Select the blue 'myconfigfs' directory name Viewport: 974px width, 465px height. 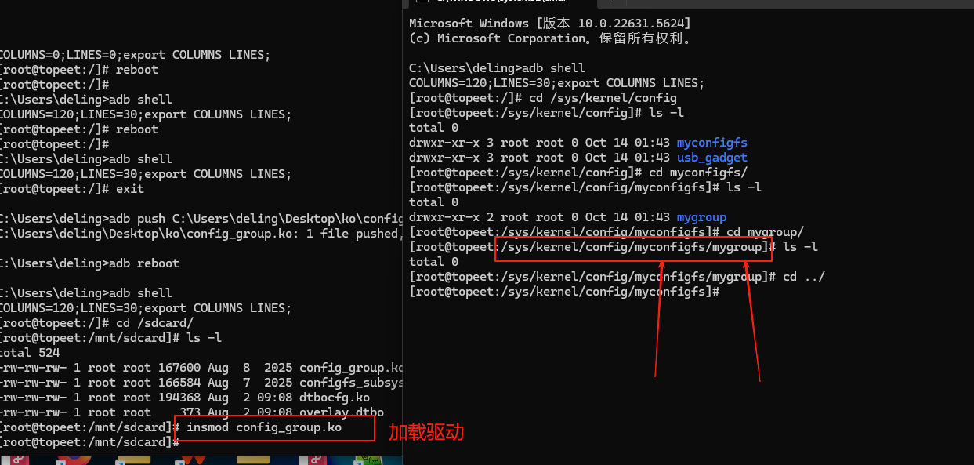coord(712,143)
